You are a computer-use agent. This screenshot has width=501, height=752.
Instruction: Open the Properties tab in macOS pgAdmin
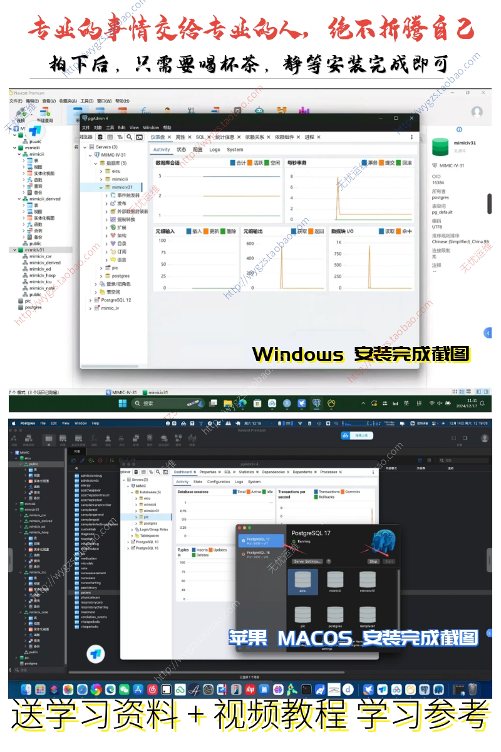(x=207, y=472)
